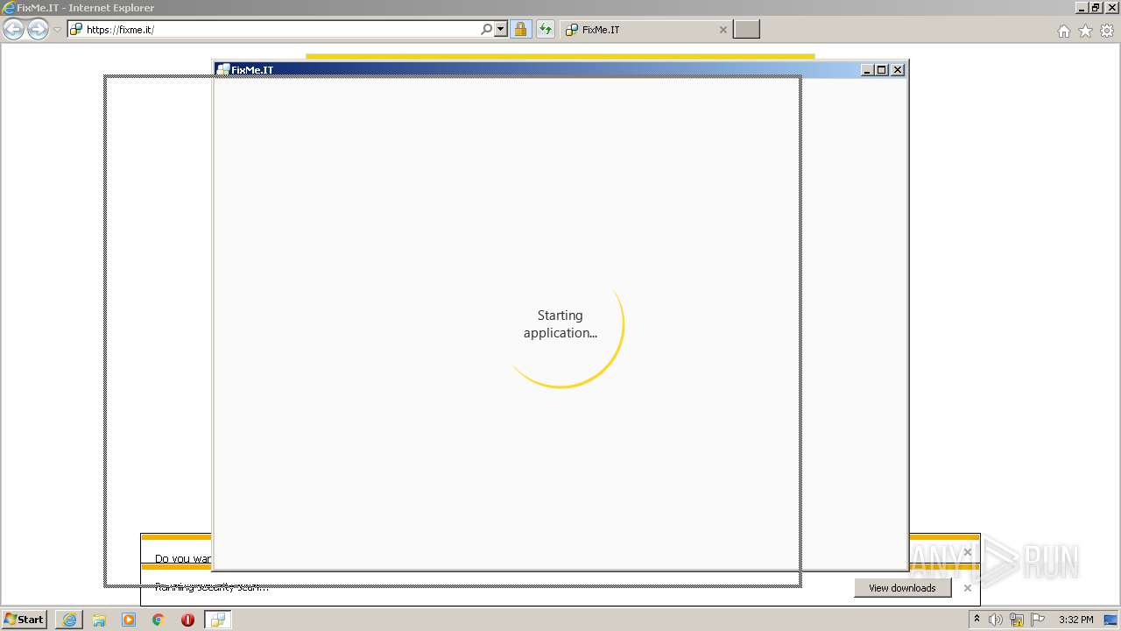Click the network tray icon

(x=1017, y=620)
